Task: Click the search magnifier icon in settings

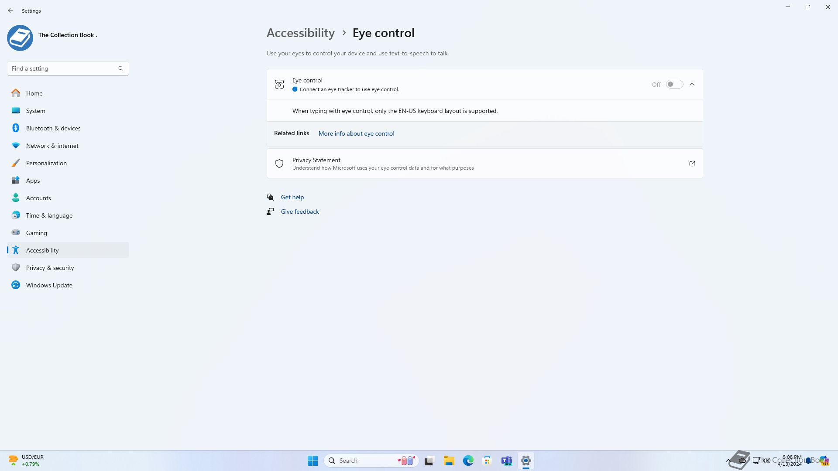Action: click(x=121, y=68)
